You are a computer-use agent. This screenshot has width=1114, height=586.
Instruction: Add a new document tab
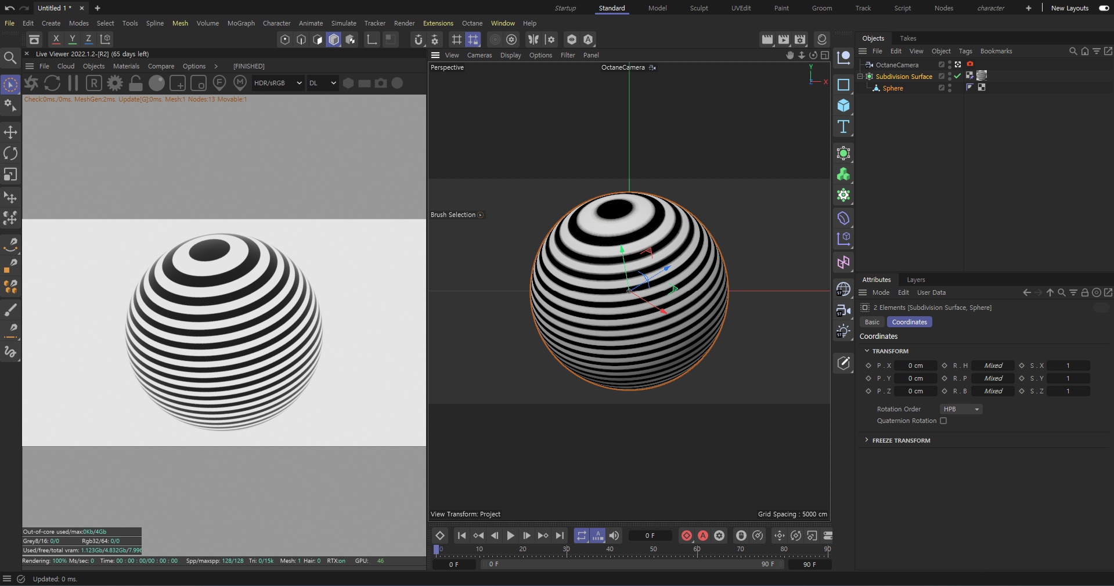pyautogui.click(x=98, y=8)
